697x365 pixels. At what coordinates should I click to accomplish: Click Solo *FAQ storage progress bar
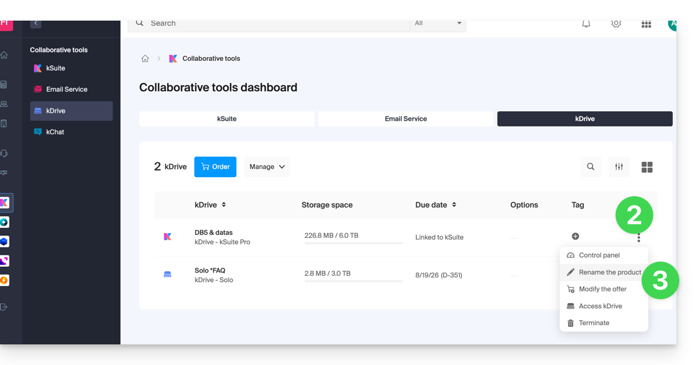click(353, 281)
